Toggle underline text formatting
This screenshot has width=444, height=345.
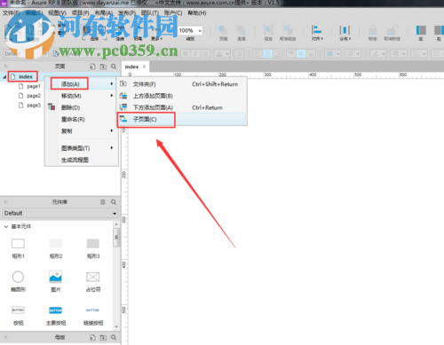205,54
